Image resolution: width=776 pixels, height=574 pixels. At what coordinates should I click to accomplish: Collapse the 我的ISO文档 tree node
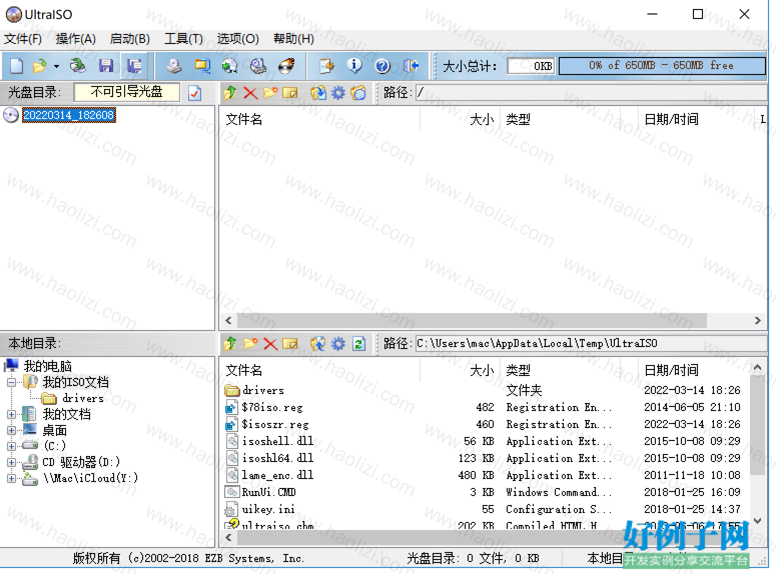[x=12, y=382]
